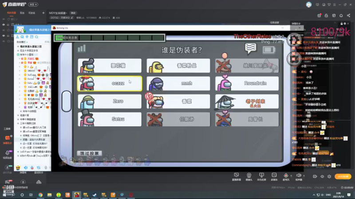Click the 修改 button beside channel title
355x199 pixels.
click(x=73, y=13)
